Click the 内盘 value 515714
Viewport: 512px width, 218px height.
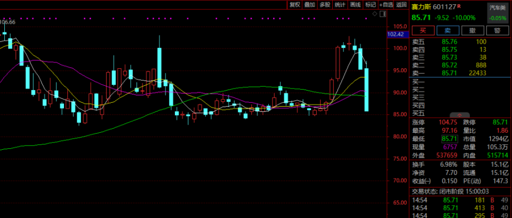(498, 155)
